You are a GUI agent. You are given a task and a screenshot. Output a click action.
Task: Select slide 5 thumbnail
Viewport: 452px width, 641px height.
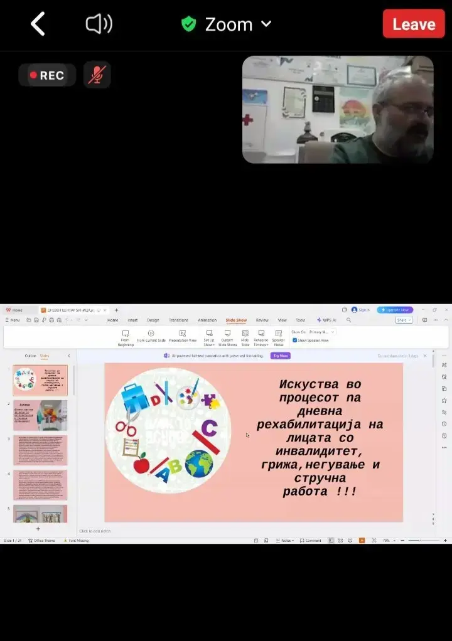[x=40, y=514]
